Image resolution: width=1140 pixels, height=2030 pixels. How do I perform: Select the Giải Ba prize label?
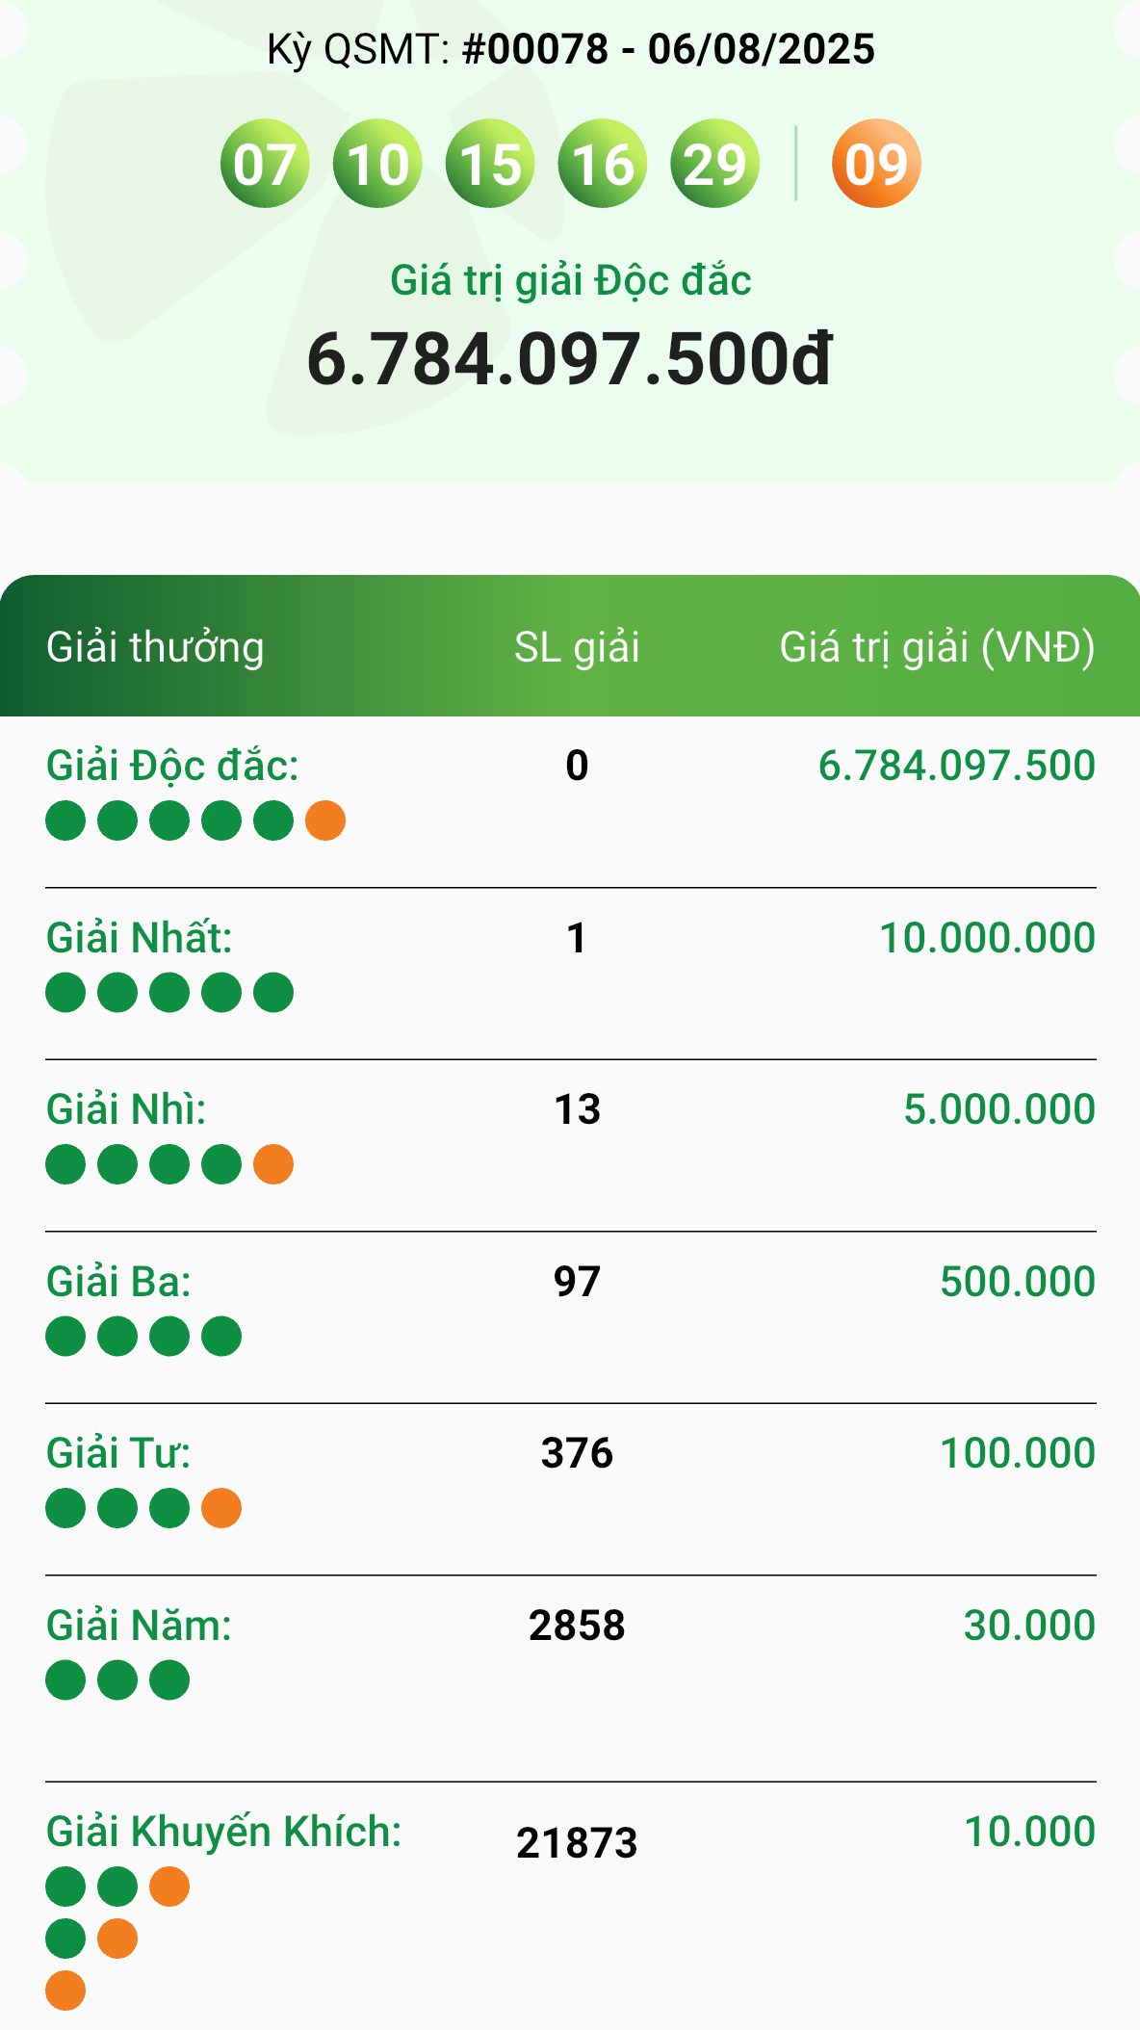(118, 1282)
